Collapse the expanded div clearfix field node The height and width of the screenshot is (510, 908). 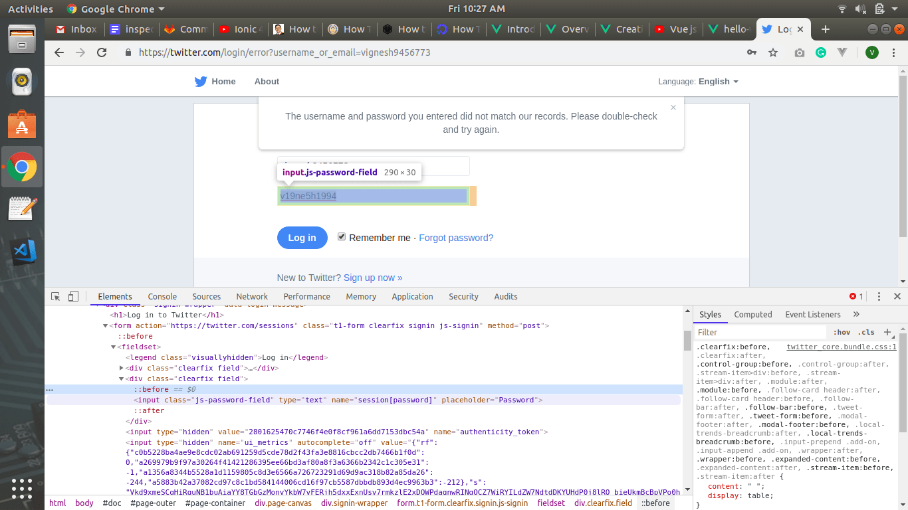[x=122, y=379]
